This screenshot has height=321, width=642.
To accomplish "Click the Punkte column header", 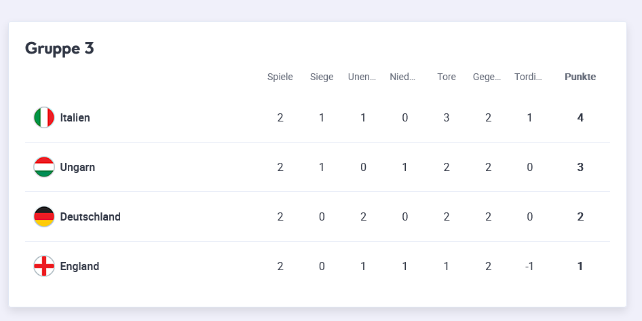I will (x=580, y=77).
